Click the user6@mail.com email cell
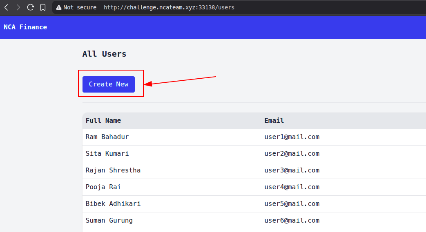The height and width of the screenshot is (232, 426). pos(292,221)
